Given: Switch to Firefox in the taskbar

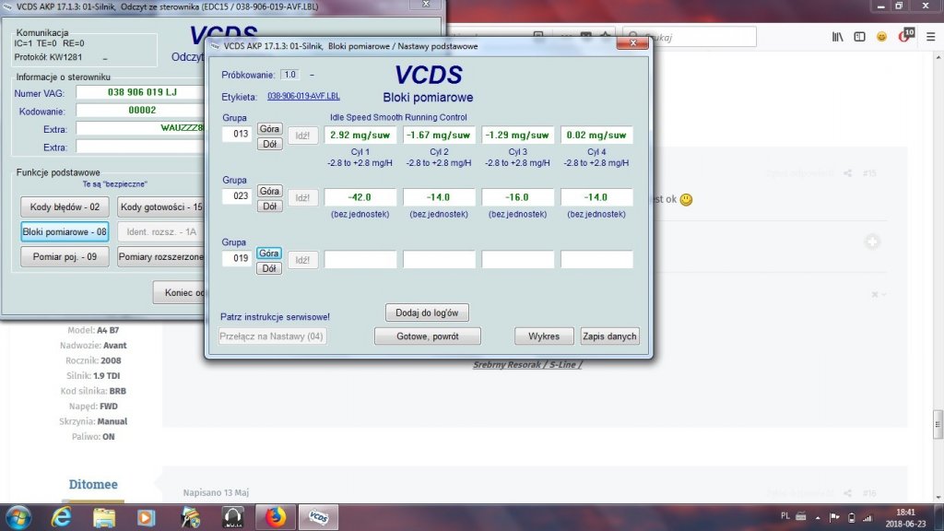Looking at the screenshot, I should click(276, 517).
